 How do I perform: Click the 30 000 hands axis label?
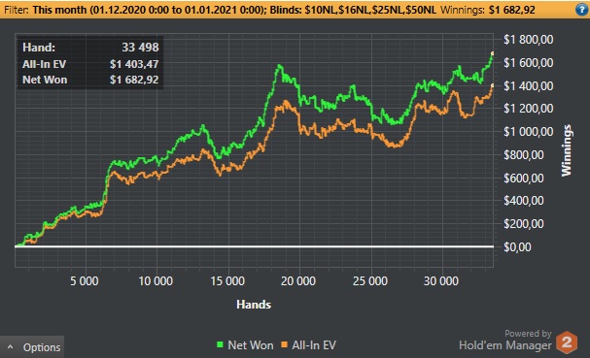[441, 281]
